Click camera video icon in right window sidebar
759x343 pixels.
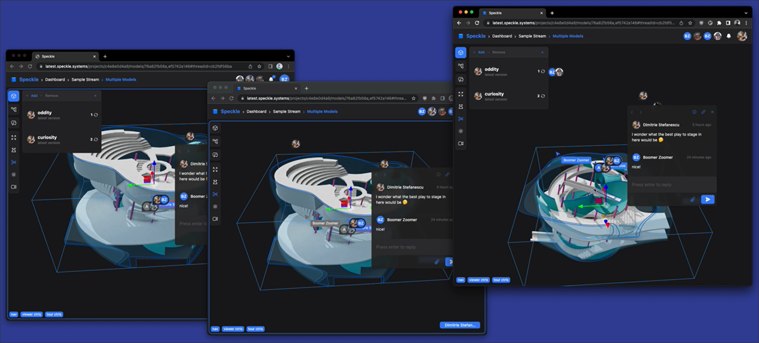[461, 144]
